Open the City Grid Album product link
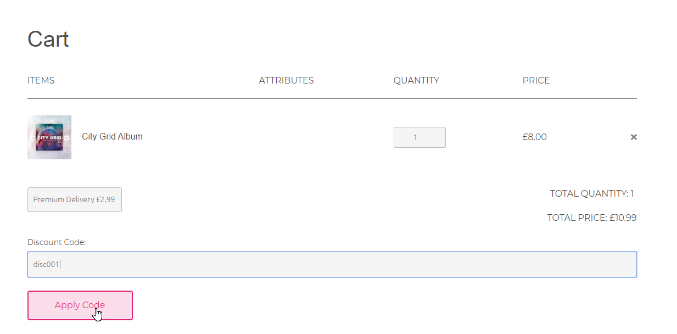Image resolution: width=677 pixels, height=334 pixels. click(x=112, y=137)
